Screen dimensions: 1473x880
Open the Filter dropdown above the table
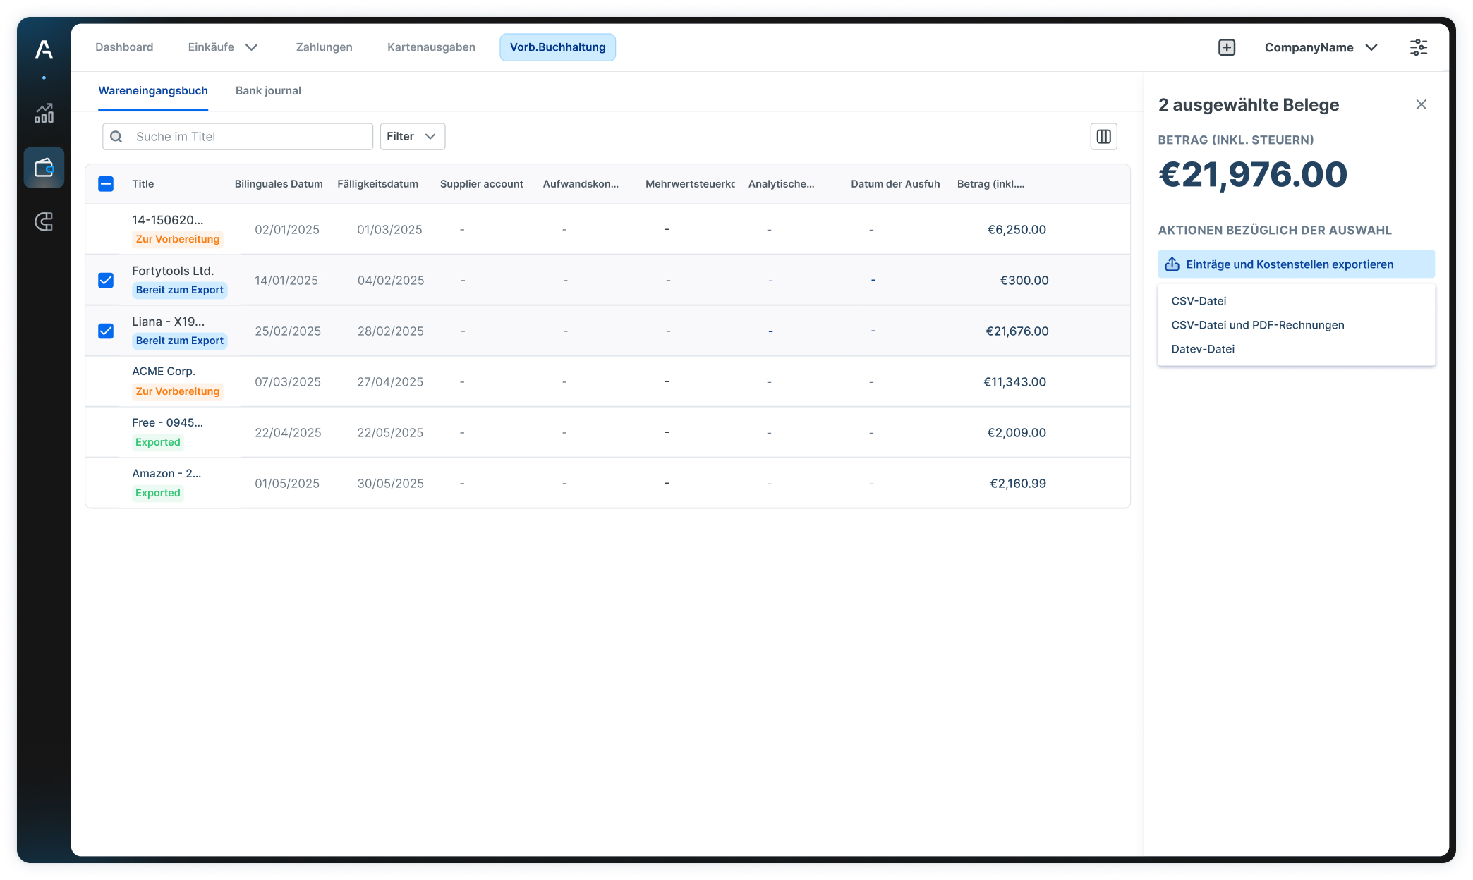(x=412, y=136)
